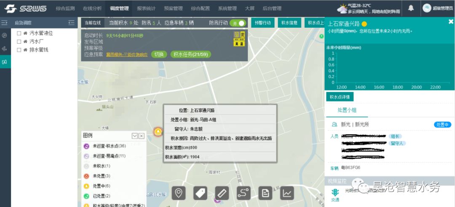Click legend item 处置中(6)
The image size is (455, 207).
pos(97,186)
